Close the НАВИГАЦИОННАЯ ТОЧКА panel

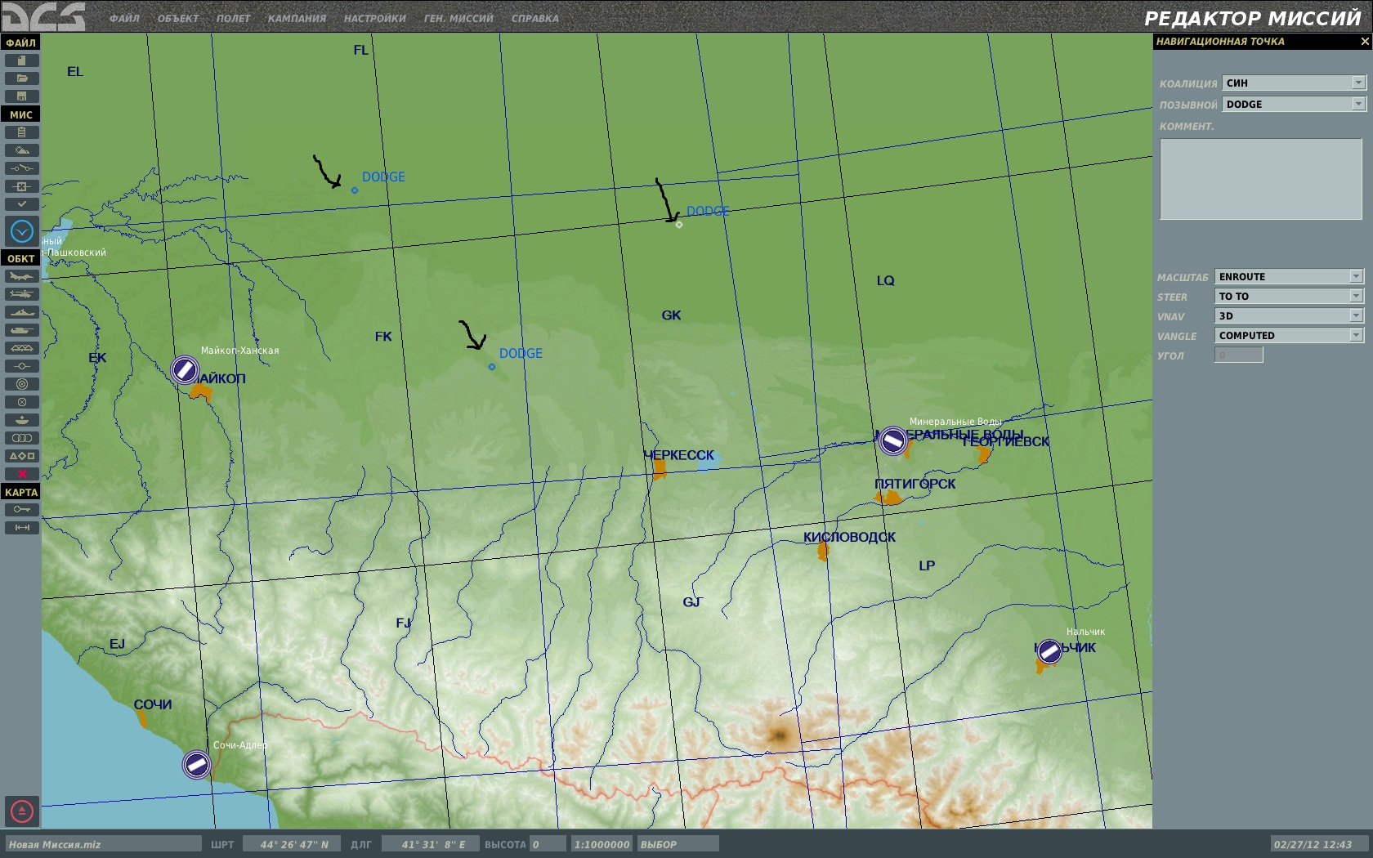pyautogui.click(x=1364, y=42)
